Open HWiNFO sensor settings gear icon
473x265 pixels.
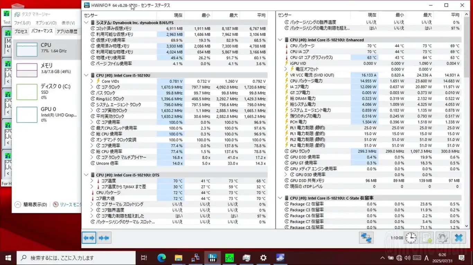tap(443, 238)
